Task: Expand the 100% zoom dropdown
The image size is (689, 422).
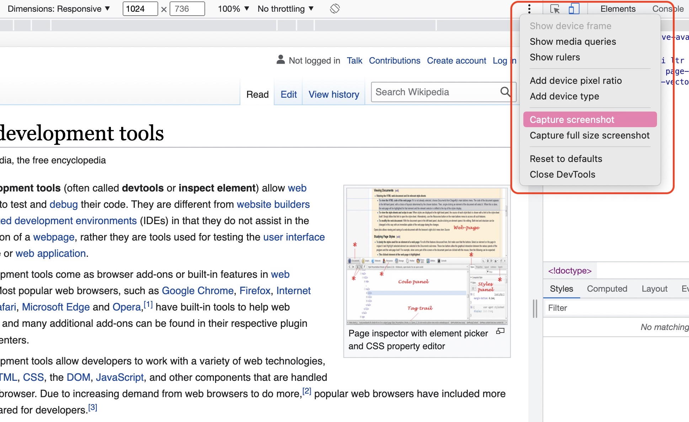Action: (233, 9)
